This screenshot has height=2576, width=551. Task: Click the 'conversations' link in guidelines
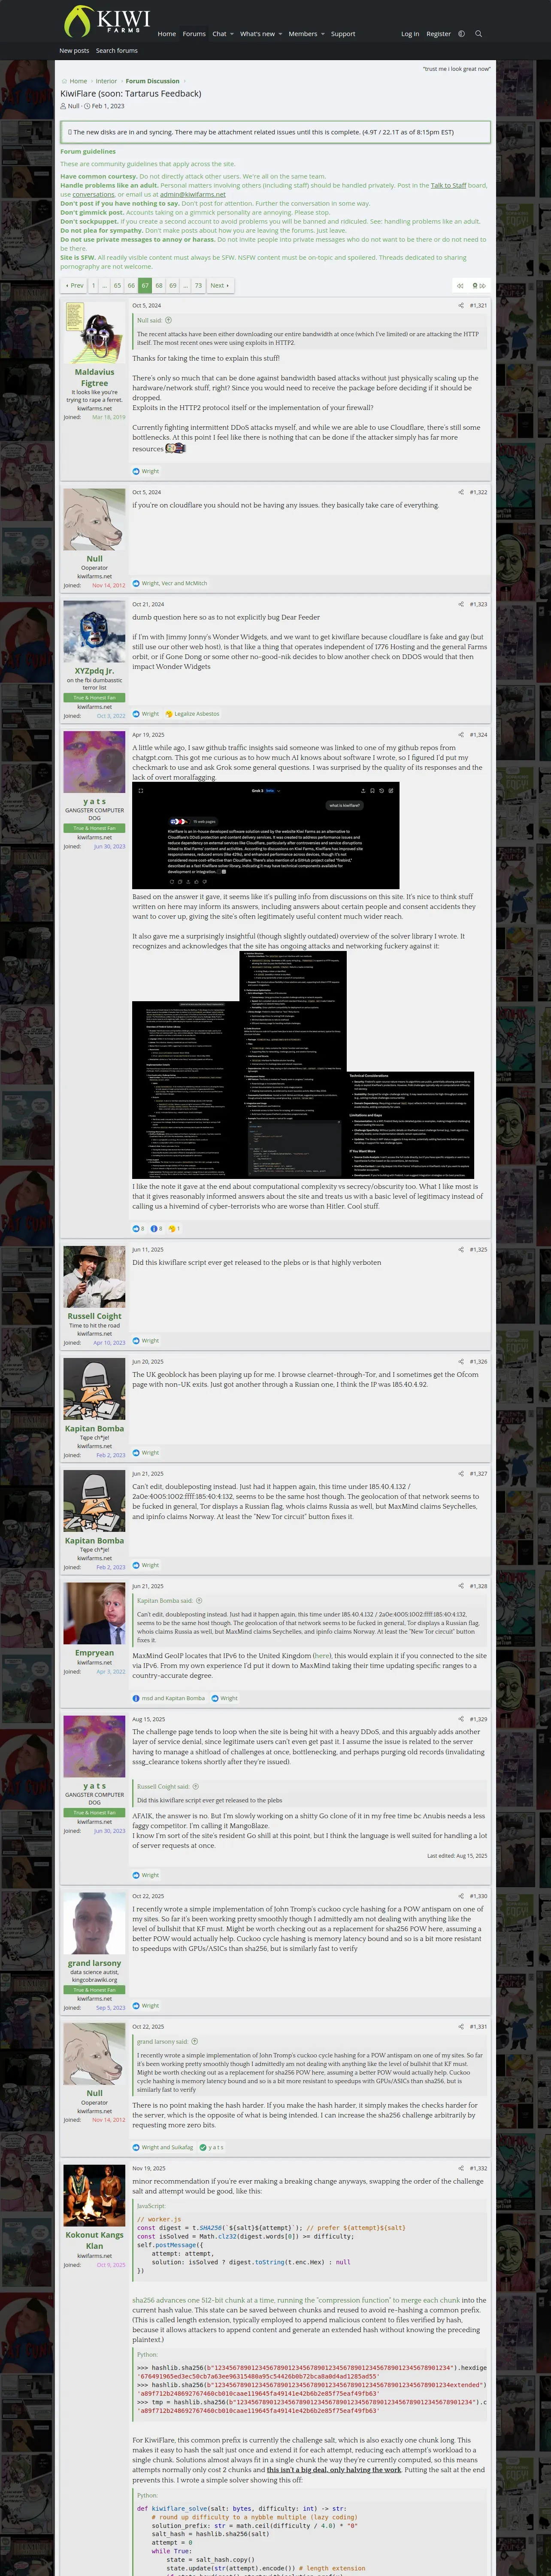coord(94,194)
